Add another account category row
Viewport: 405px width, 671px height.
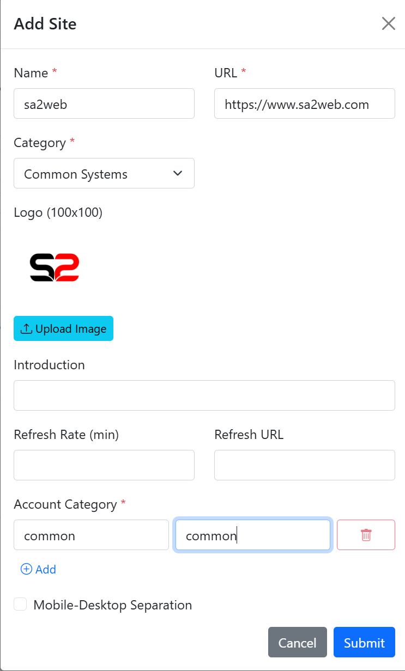(38, 569)
